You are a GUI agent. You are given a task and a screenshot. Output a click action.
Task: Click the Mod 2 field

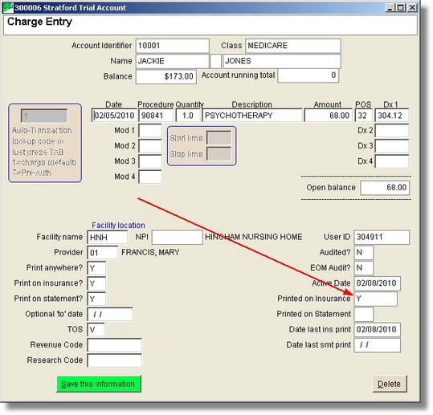[x=150, y=146]
